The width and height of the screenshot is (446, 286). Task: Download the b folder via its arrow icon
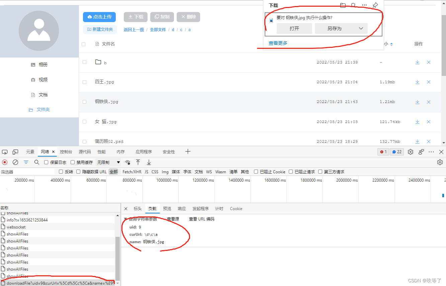pos(417,62)
